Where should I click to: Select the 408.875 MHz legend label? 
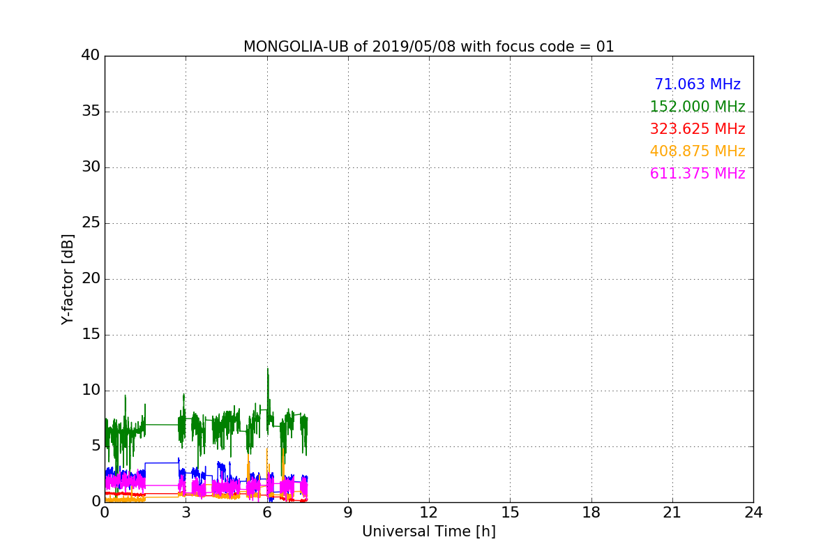pos(697,151)
